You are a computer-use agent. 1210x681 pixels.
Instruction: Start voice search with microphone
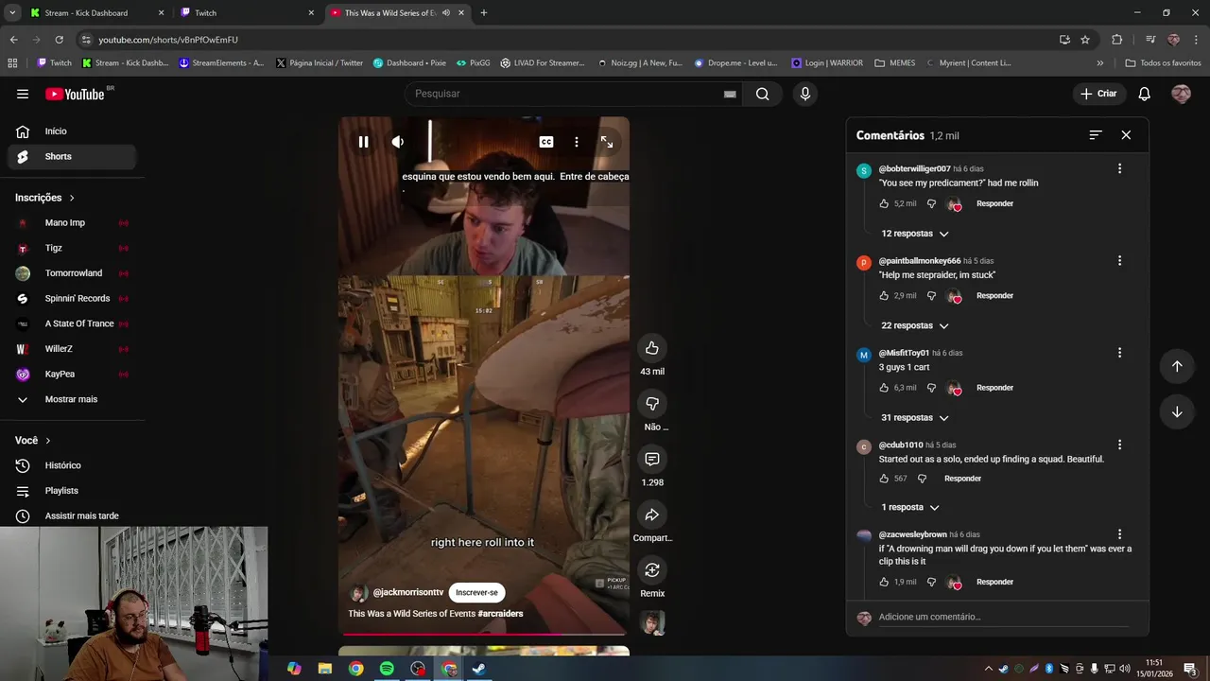[804, 94]
